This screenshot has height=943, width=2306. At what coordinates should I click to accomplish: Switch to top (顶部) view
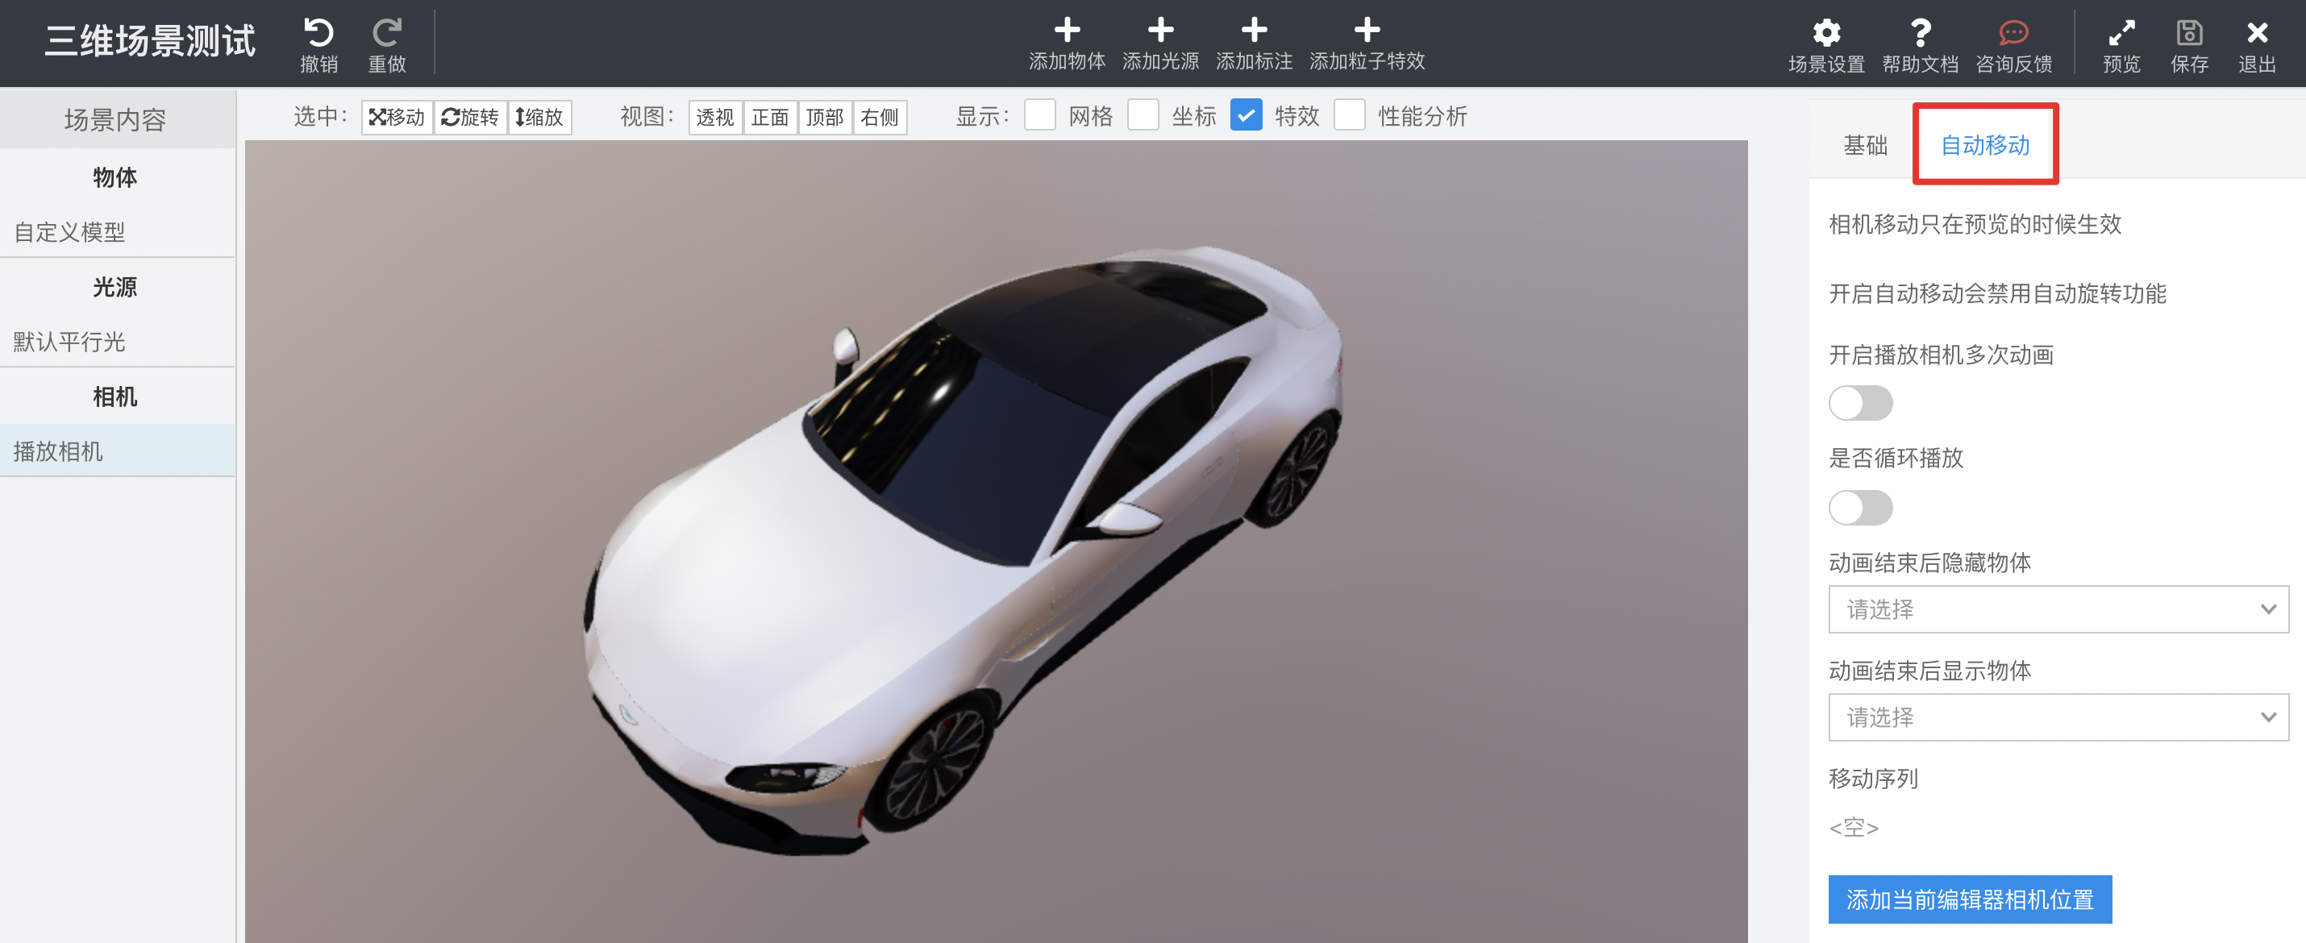825,117
